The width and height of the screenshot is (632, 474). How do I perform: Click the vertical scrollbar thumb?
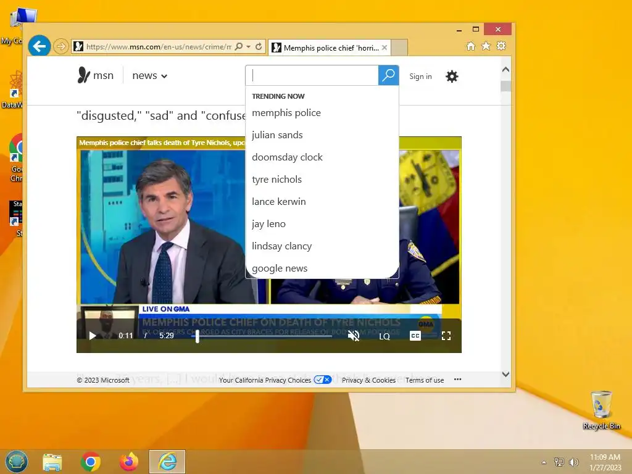pos(506,86)
